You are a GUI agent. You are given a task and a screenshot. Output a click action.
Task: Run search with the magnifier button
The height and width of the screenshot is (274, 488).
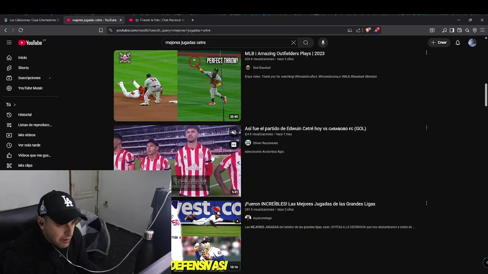coord(306,43)
